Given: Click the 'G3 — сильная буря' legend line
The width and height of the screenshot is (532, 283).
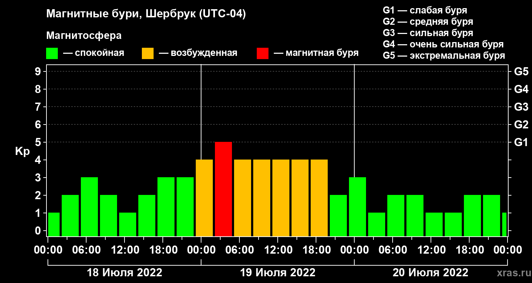Looking at the screenshot, I should tap(428, 33).
